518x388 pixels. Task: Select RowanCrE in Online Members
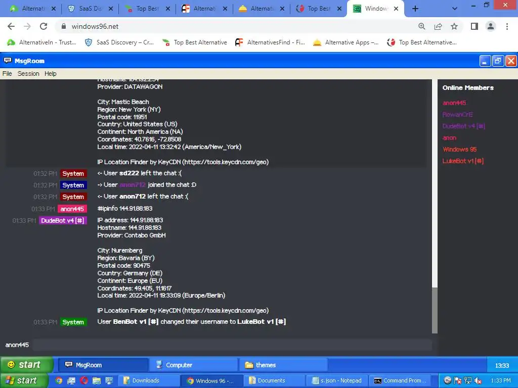pos(457,115)
